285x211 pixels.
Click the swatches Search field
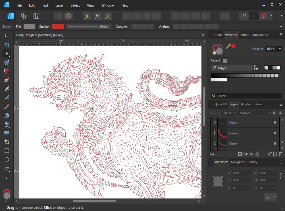tap(246, 96)
